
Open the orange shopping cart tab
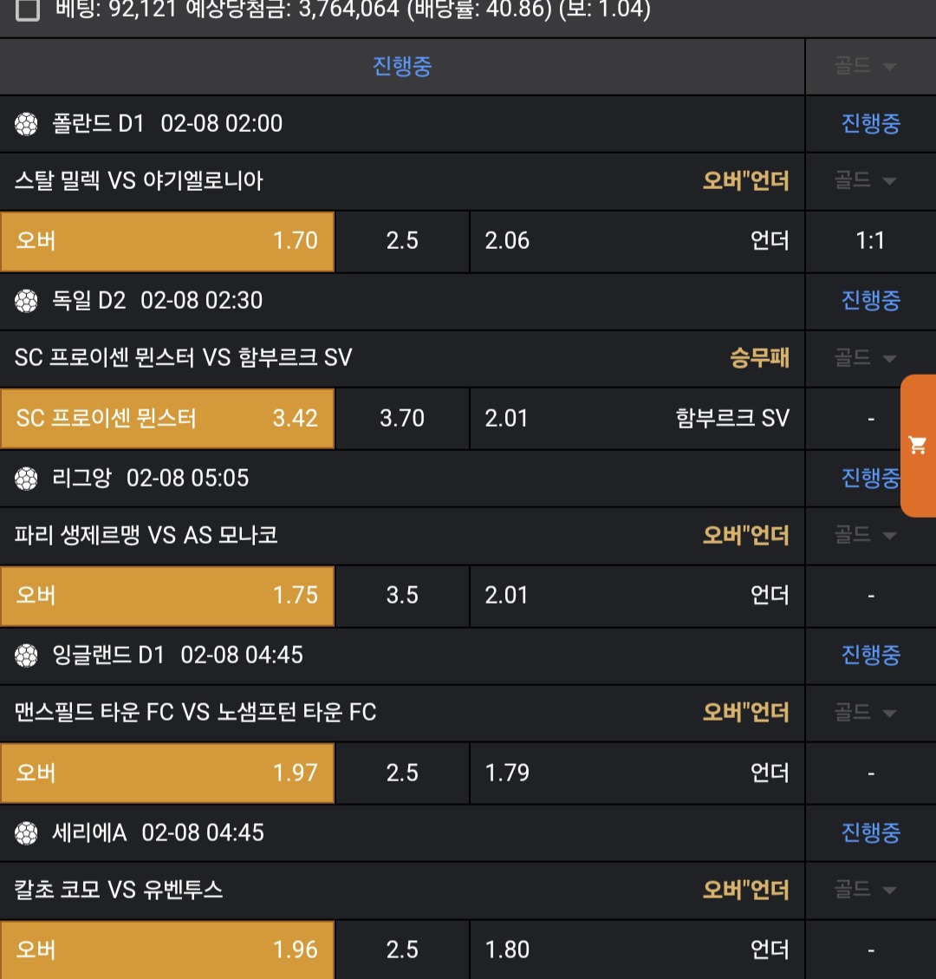coord(918,446)
